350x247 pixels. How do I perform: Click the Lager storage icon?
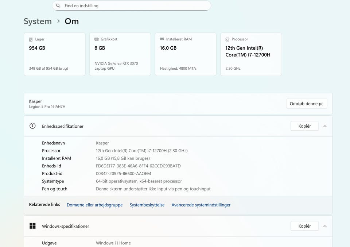pyautogui.click(x=31, y=39)
